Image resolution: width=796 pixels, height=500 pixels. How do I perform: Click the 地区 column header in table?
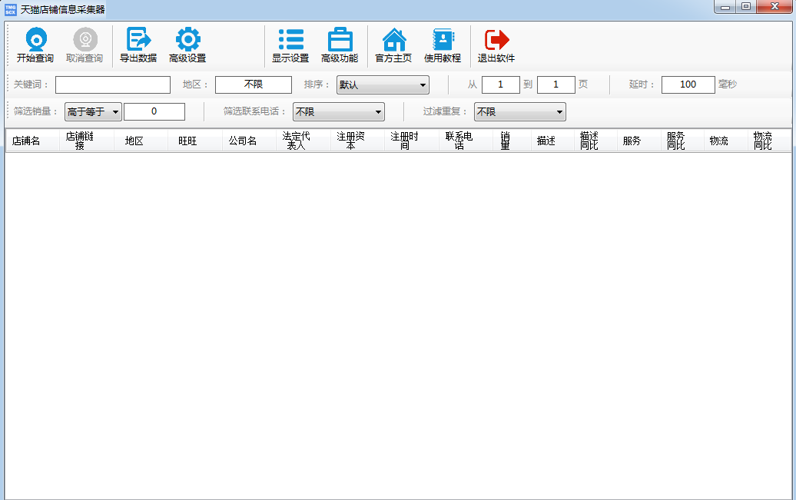[141, 141]
